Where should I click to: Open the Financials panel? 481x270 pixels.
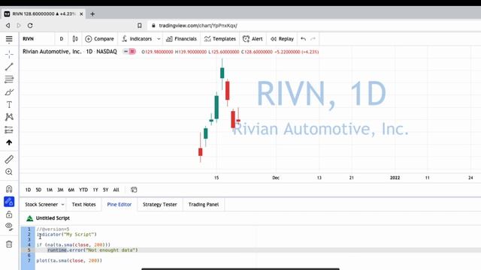pos(181,39)
